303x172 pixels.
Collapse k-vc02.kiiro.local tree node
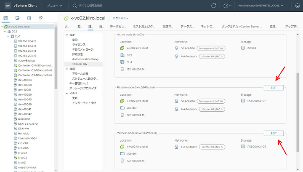(2, 27)
